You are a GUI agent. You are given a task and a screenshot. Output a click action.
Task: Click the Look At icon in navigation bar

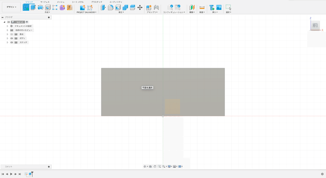[150, 166]
